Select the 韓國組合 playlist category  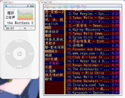click(54, 51)
